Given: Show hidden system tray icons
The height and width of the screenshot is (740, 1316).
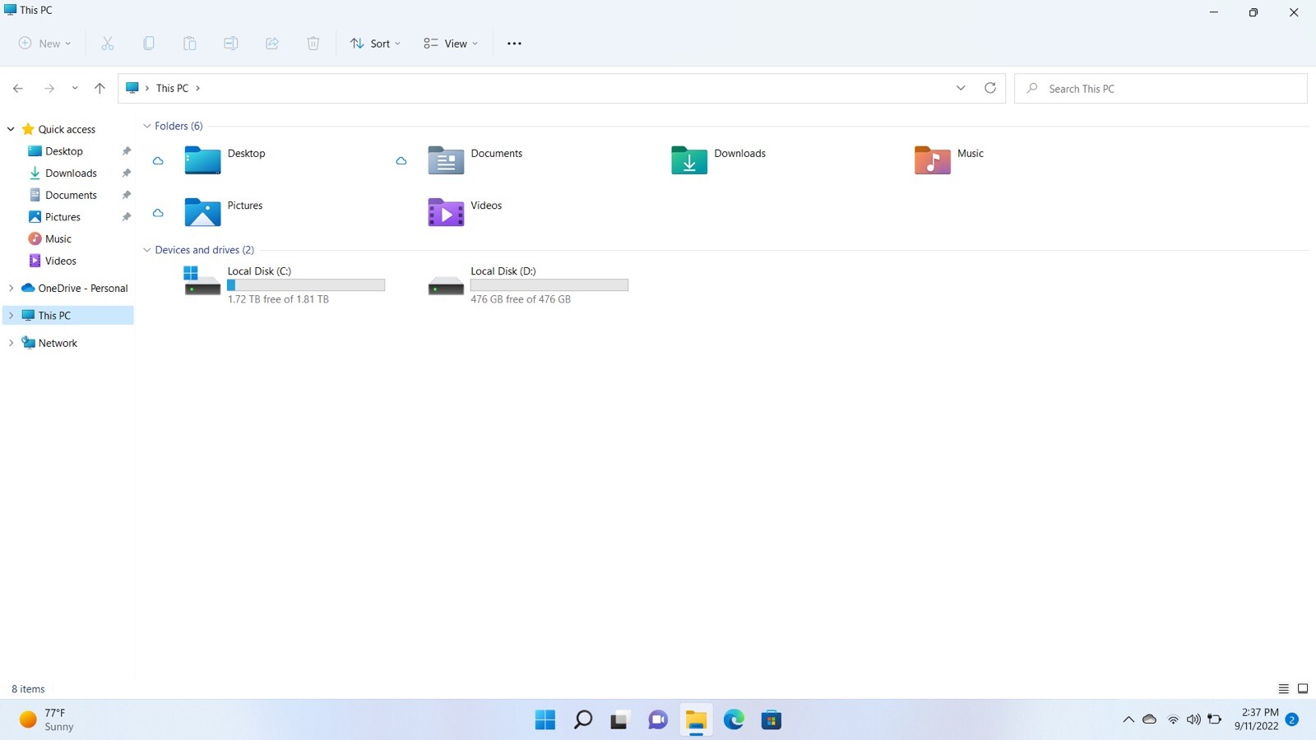Looking at the screenshot, I should click(x=1128, y=720).
